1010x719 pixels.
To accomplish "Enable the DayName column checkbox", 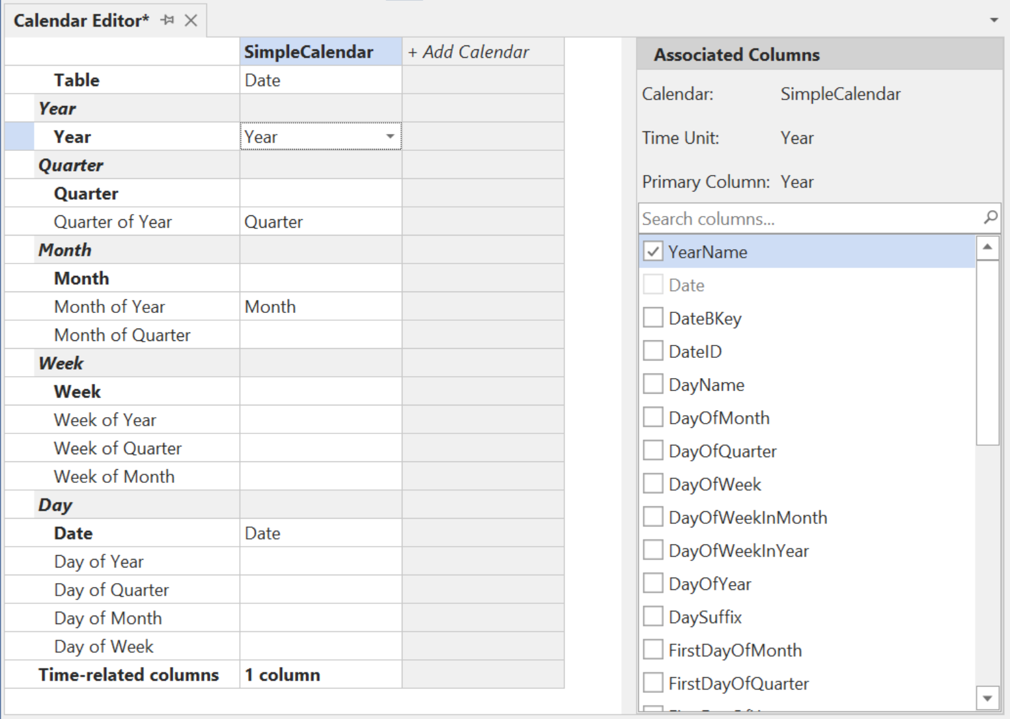I will tap(653, 383).
